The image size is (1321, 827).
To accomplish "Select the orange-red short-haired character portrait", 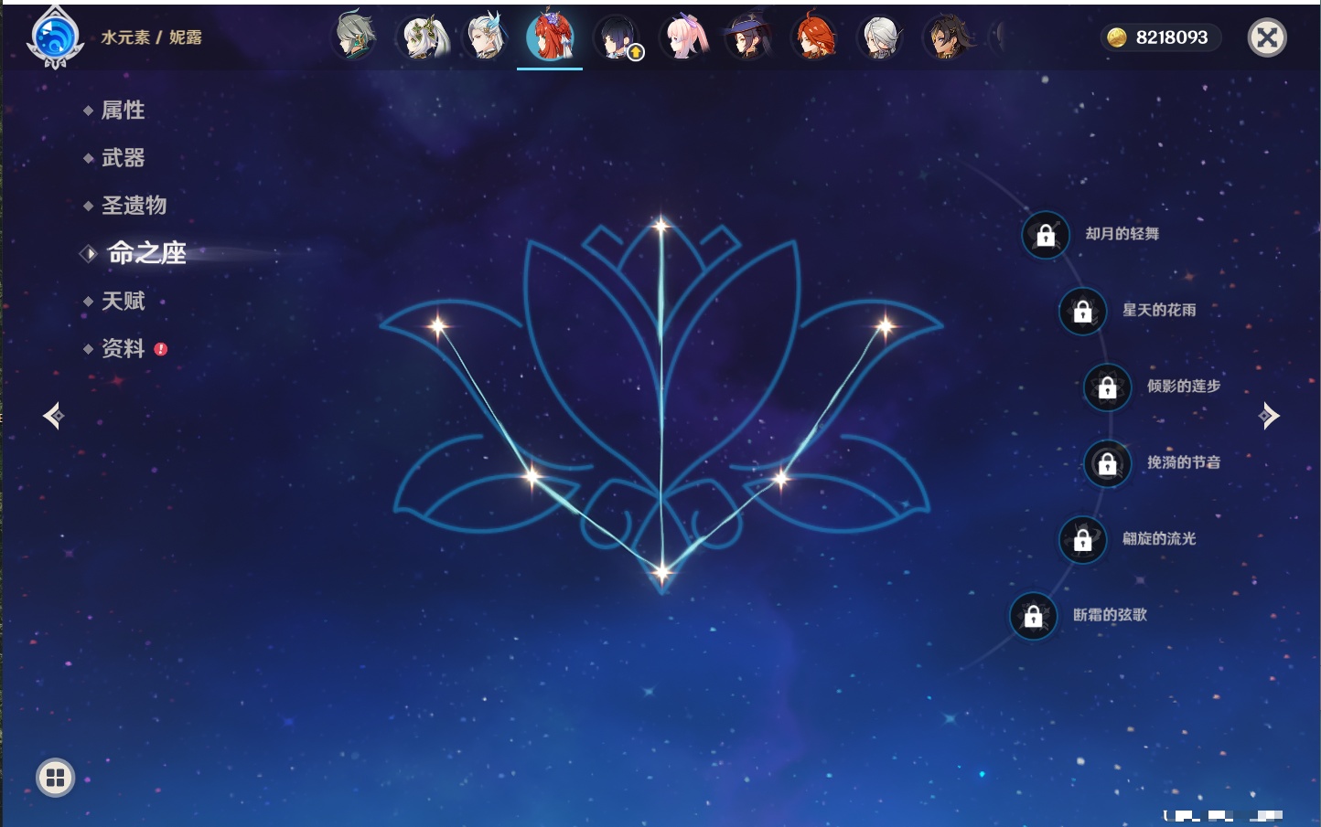I will (814, 37).
